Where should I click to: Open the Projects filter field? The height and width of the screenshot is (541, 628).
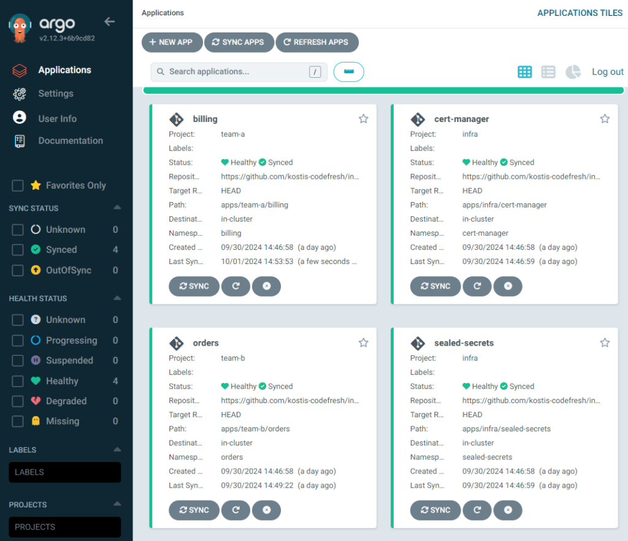tap(65, 527)
